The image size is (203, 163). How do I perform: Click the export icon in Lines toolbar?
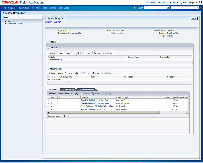point(77,94)
